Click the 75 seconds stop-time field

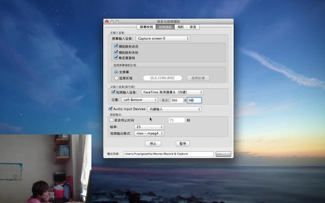pos(177,120)
